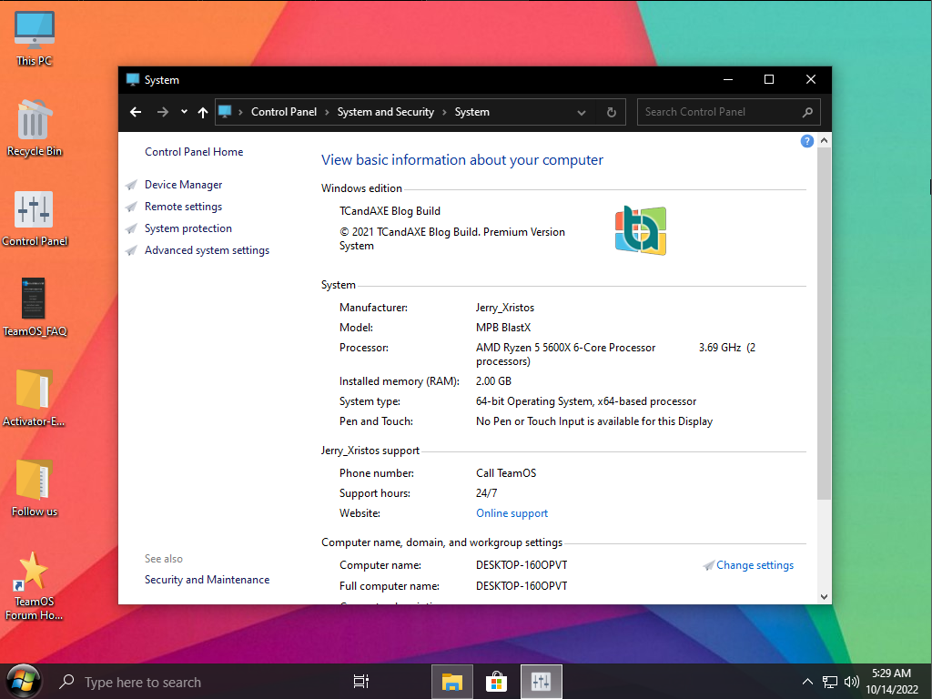Click the volume speaker tray icon
The width and height of the screenshot is (932, 699).
point(852,682)
